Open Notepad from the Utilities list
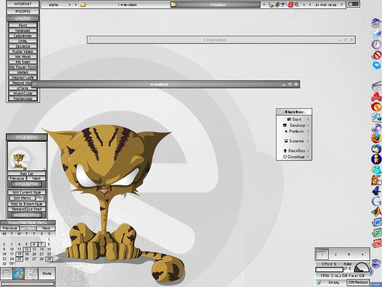382x287 pixels. [23, 31]
